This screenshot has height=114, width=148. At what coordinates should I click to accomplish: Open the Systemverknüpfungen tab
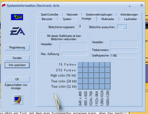click(99, 15)
